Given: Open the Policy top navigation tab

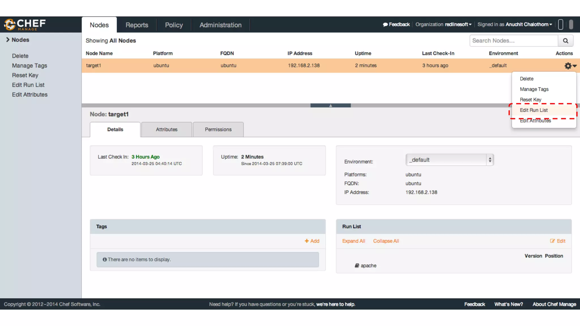Looking at the screenshot, I should 174,25.
